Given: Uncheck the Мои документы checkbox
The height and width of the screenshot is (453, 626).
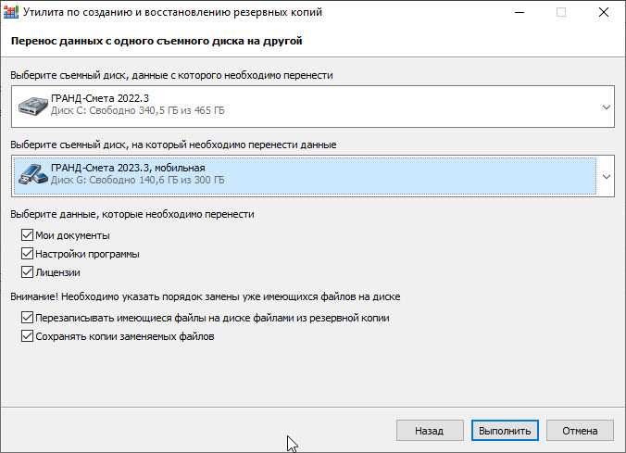Looking at the screenshot, I should pos(27,235).
